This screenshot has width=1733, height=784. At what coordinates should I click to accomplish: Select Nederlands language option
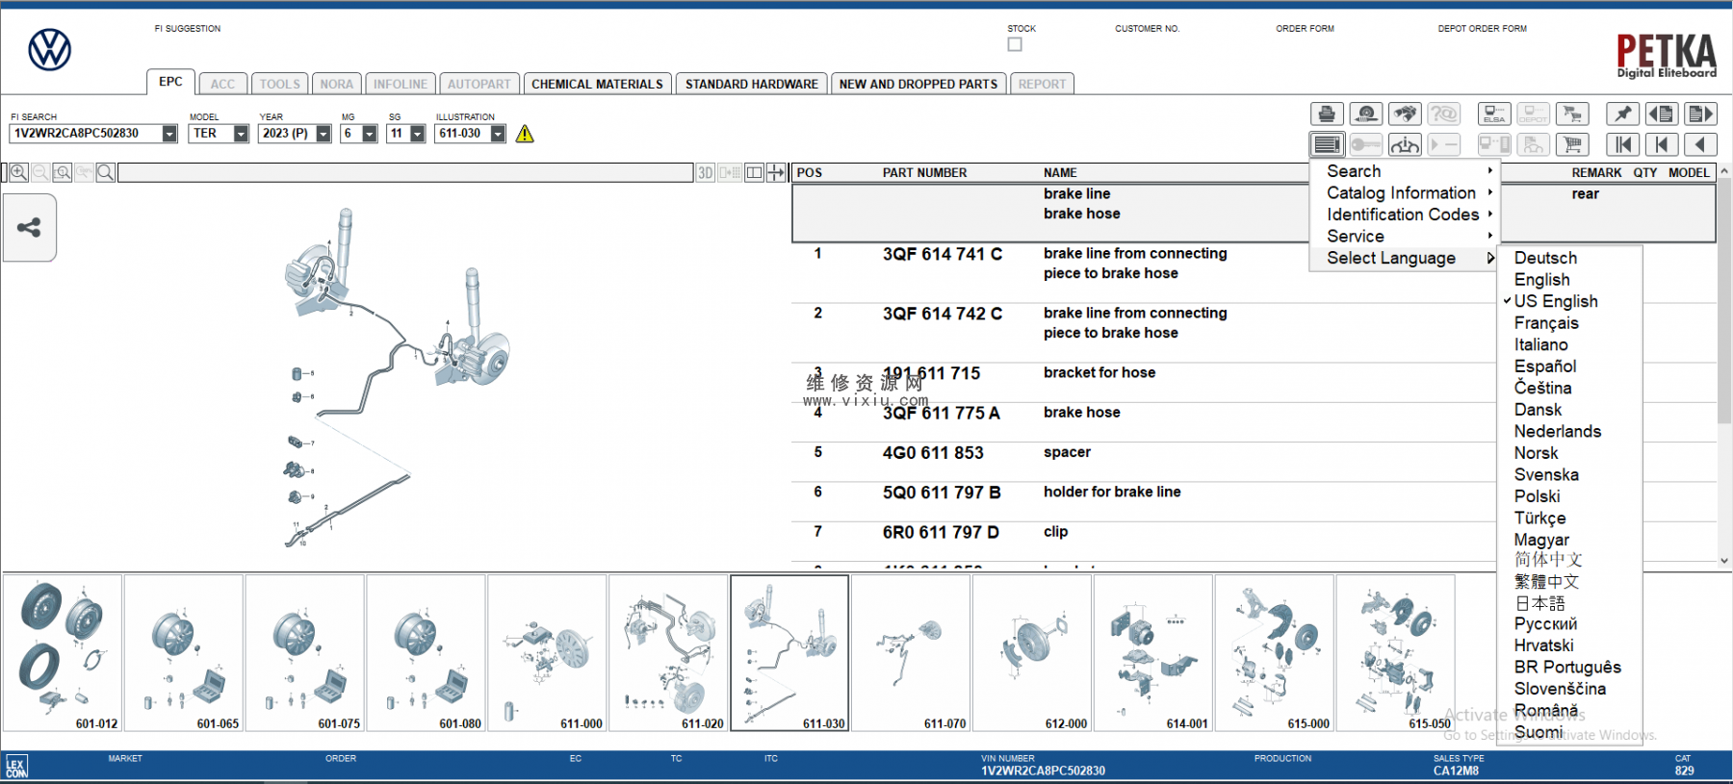[x=1558, y=431]
